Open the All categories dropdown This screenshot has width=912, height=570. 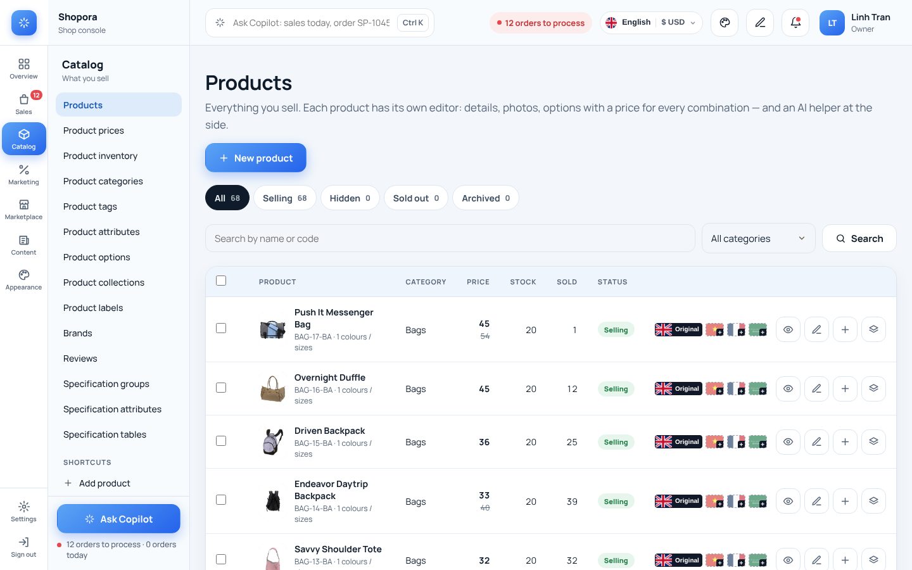[758, 239]
